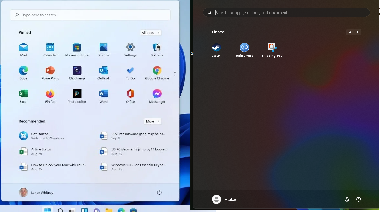Launch Google Chrome from pinned apps

point(157,71)
